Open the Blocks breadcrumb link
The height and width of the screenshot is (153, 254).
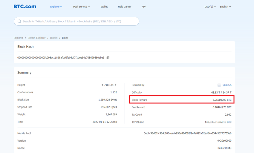pyautogui.click(x=54, y=38)
